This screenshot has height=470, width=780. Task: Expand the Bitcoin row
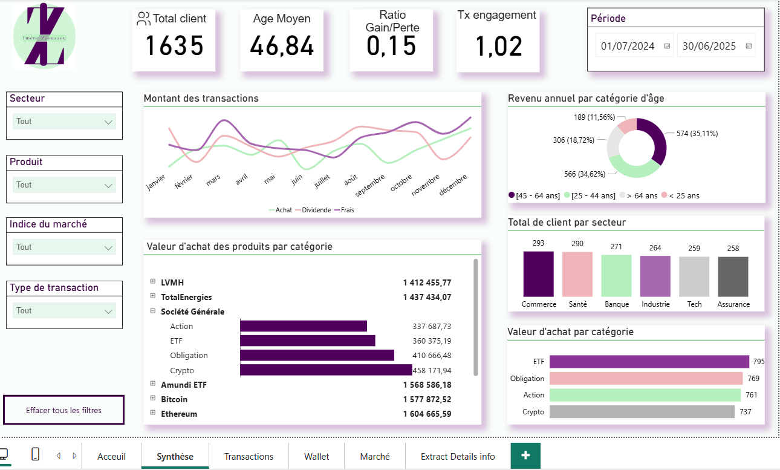point(152,399)
